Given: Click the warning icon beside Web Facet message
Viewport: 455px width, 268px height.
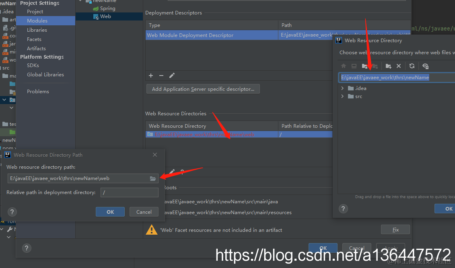Looking at the screenshot, I should point(152,230).
